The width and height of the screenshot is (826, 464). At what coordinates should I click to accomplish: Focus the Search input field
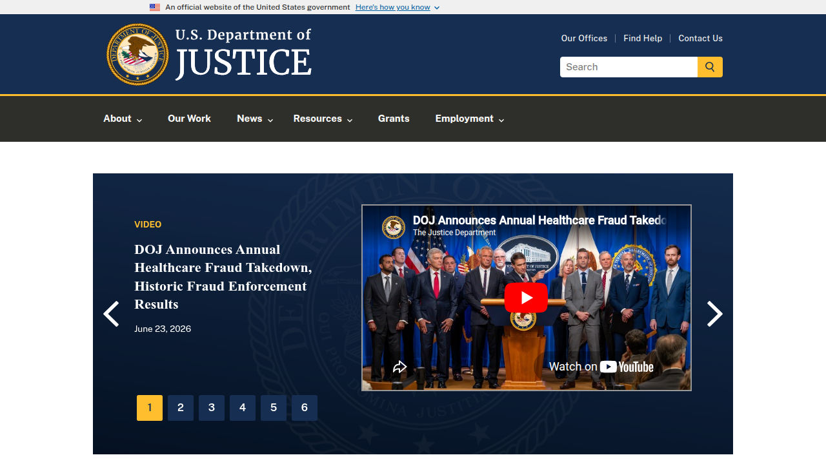click(629, 67)
